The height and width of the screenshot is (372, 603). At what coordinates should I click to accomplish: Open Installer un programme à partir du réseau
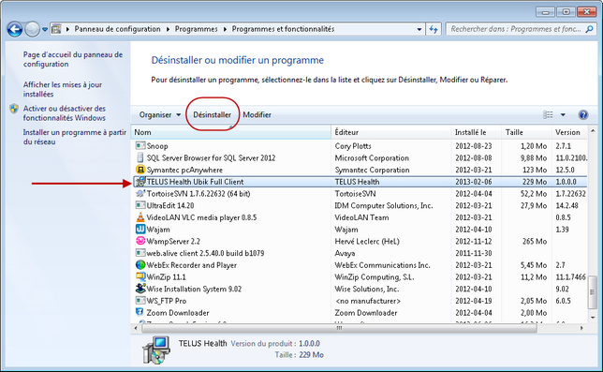point(75,137)
